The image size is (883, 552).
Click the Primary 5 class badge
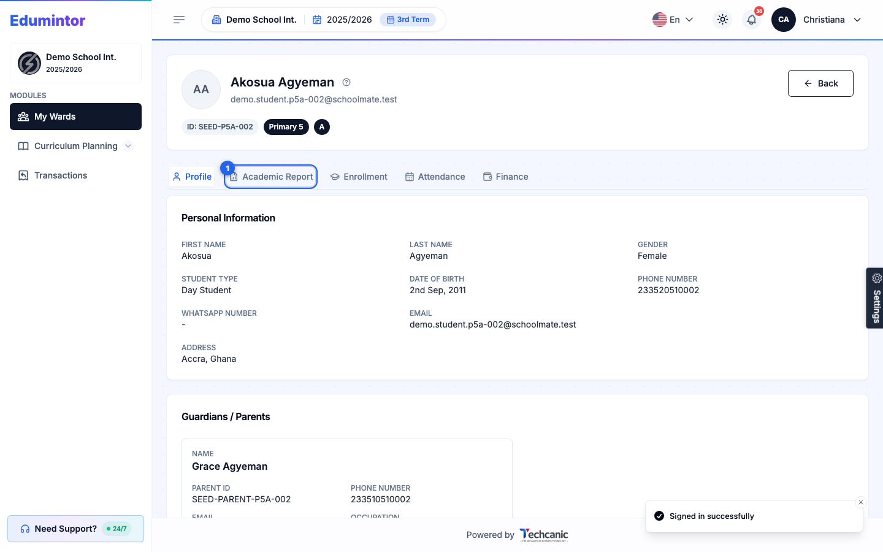coord(286,127)
